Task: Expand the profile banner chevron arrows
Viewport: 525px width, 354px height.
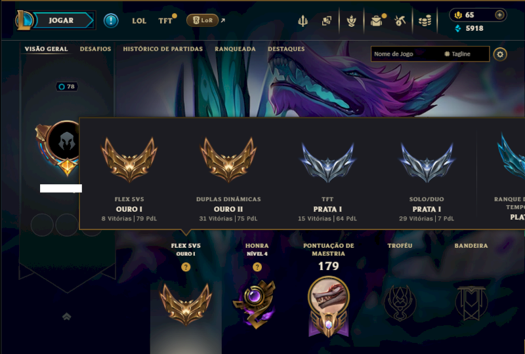Action: pos(67,316)
